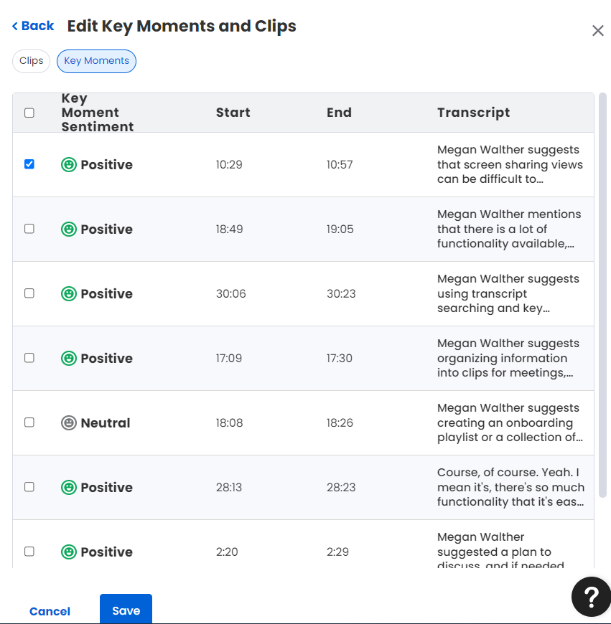Viewport: 611px width, 624px height.
Task: Select the key moment starting at 2:20
Action: 29,551
